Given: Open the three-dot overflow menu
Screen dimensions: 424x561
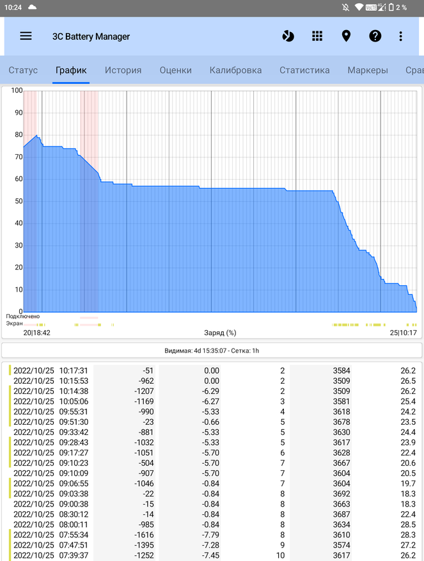Looking at the screenshot, I should point(401,36).
